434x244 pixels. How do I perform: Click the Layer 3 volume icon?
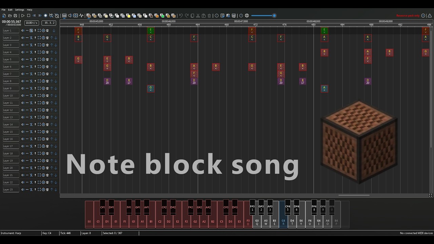23,45
